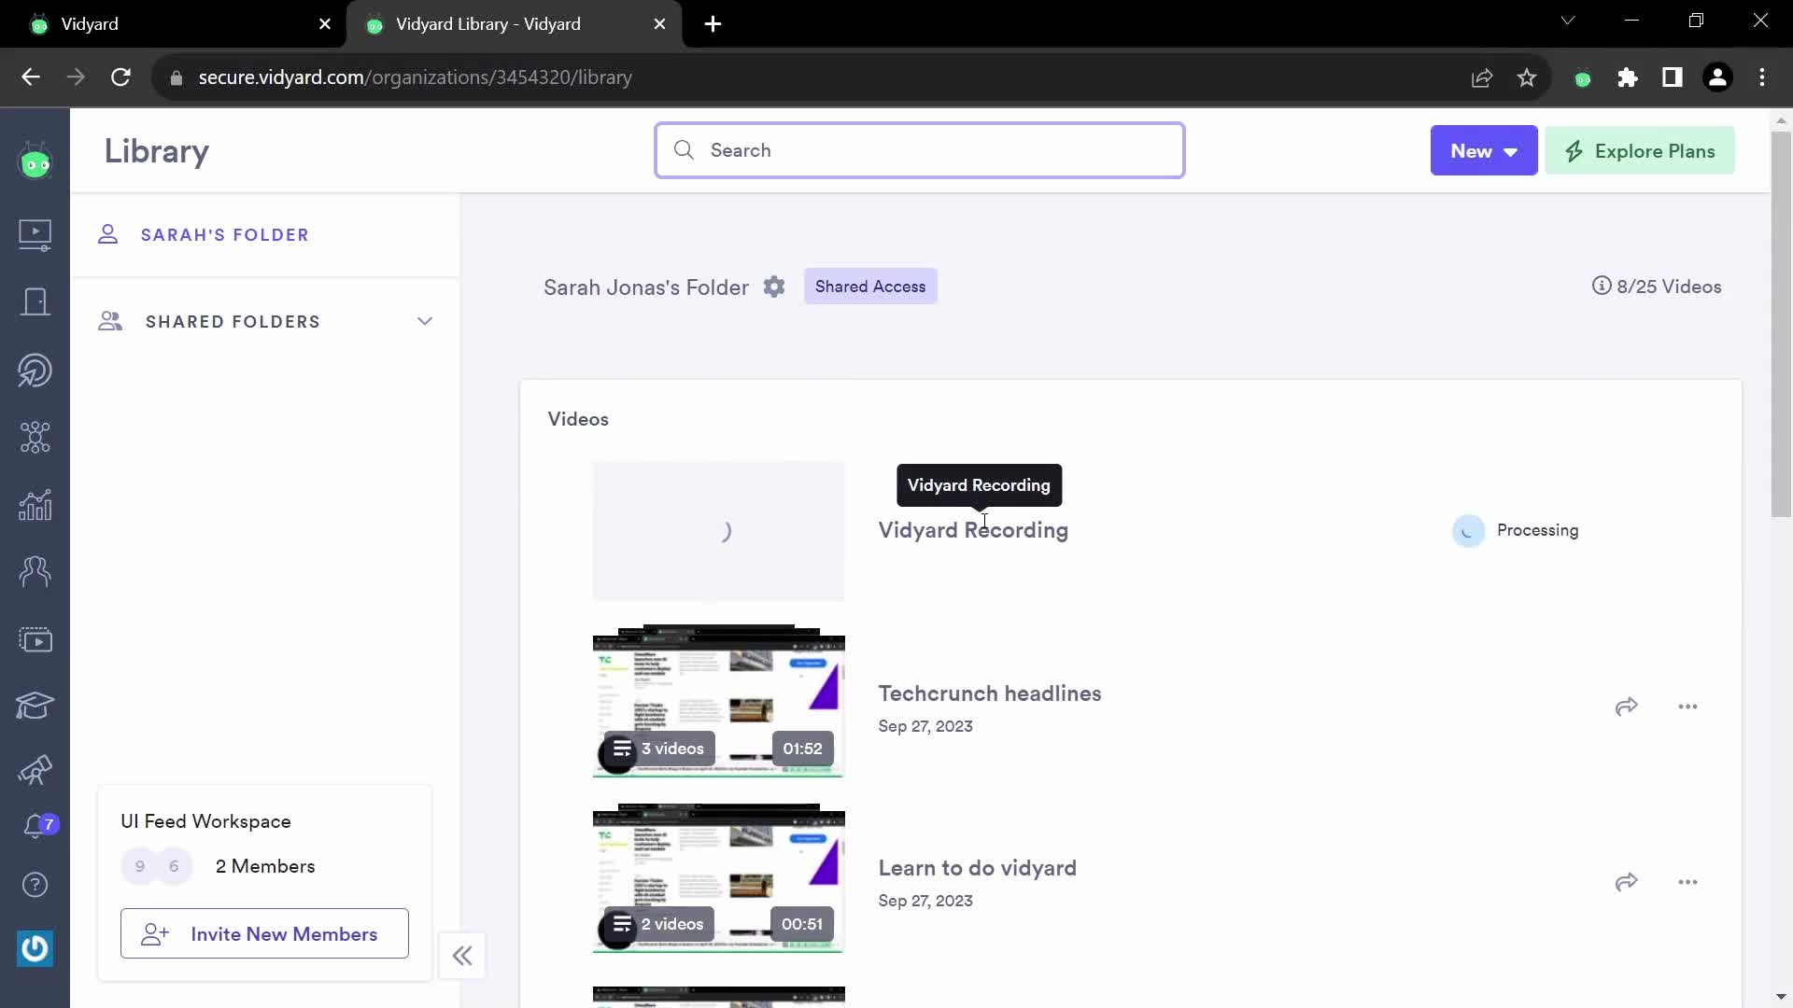Open the radar-style sidebar icon

pyautogui.click(x=35, y=371)
